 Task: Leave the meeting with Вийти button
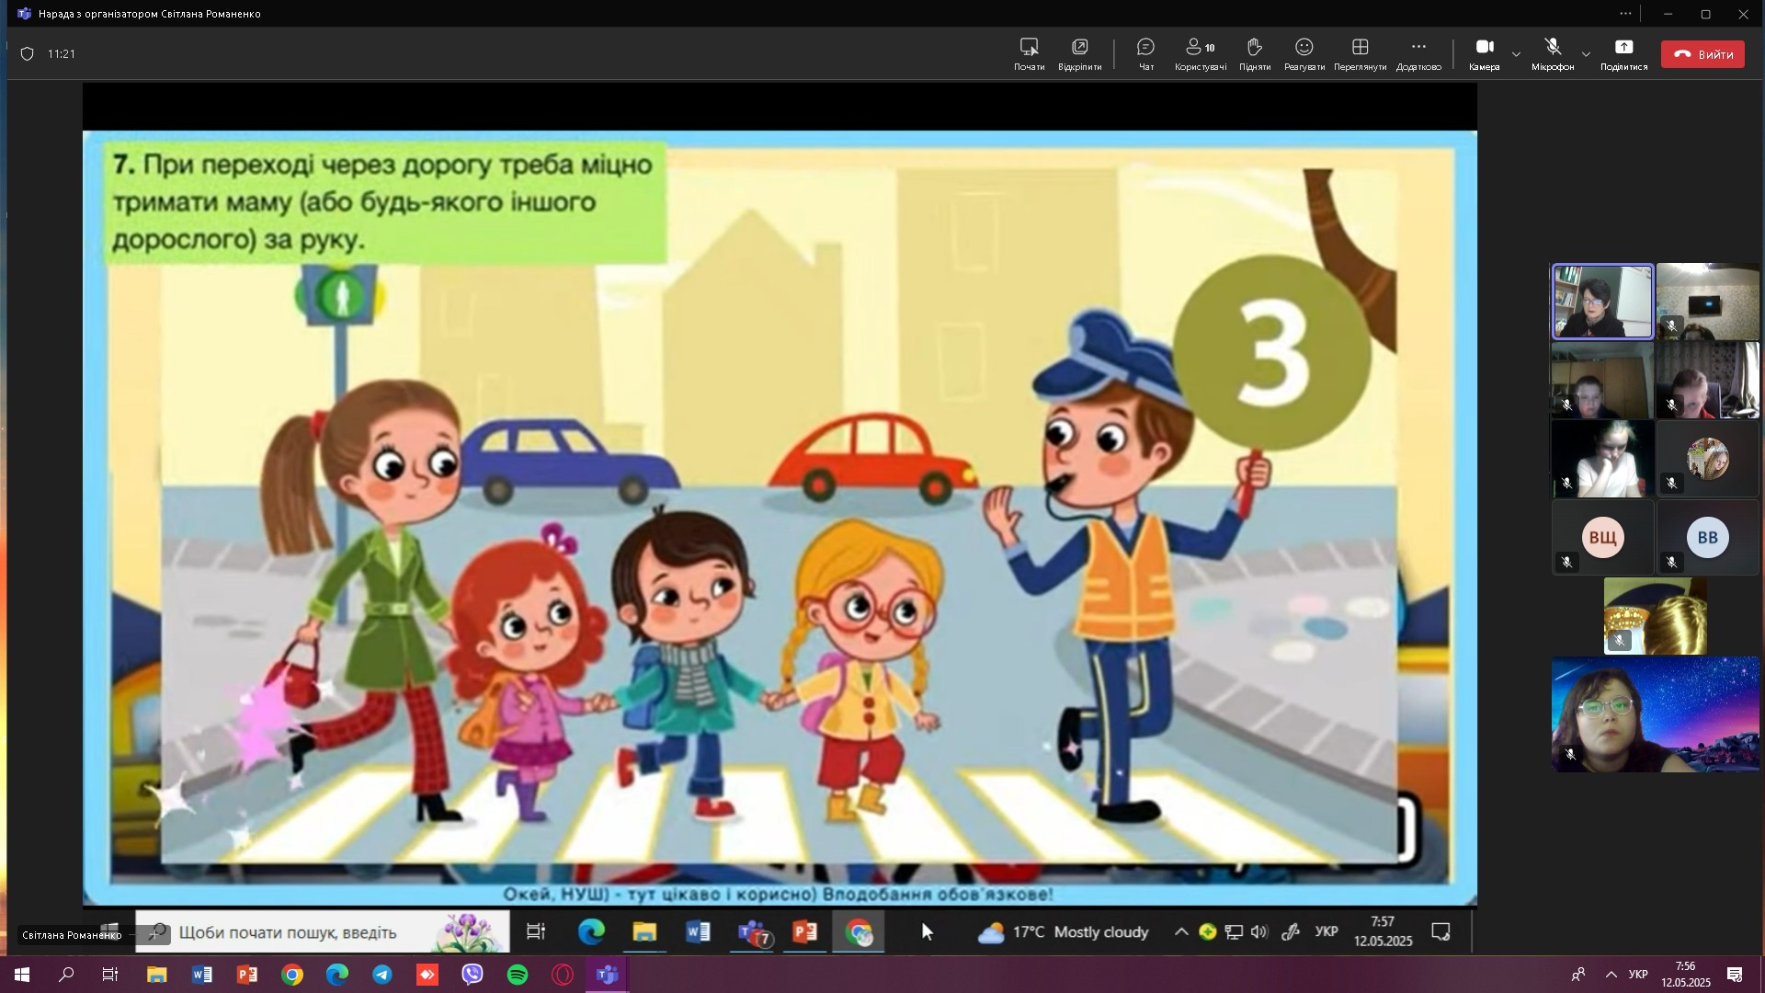[1702, 54]
